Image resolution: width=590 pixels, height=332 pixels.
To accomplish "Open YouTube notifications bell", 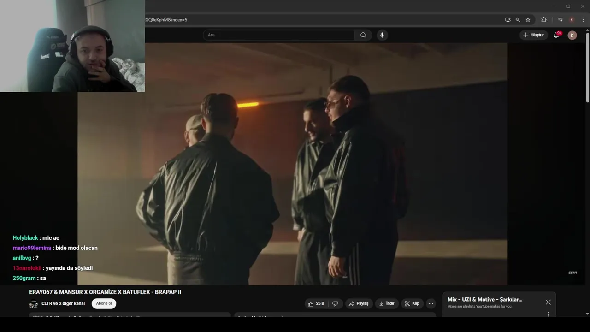I will [x=556, y=35].
